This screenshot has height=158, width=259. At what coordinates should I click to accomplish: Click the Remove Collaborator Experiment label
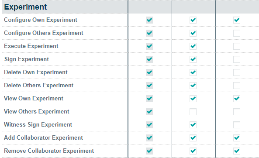coord(49,151)
